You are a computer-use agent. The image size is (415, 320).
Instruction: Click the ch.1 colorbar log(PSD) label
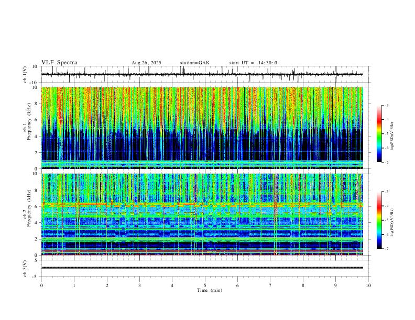click(392, 136)
